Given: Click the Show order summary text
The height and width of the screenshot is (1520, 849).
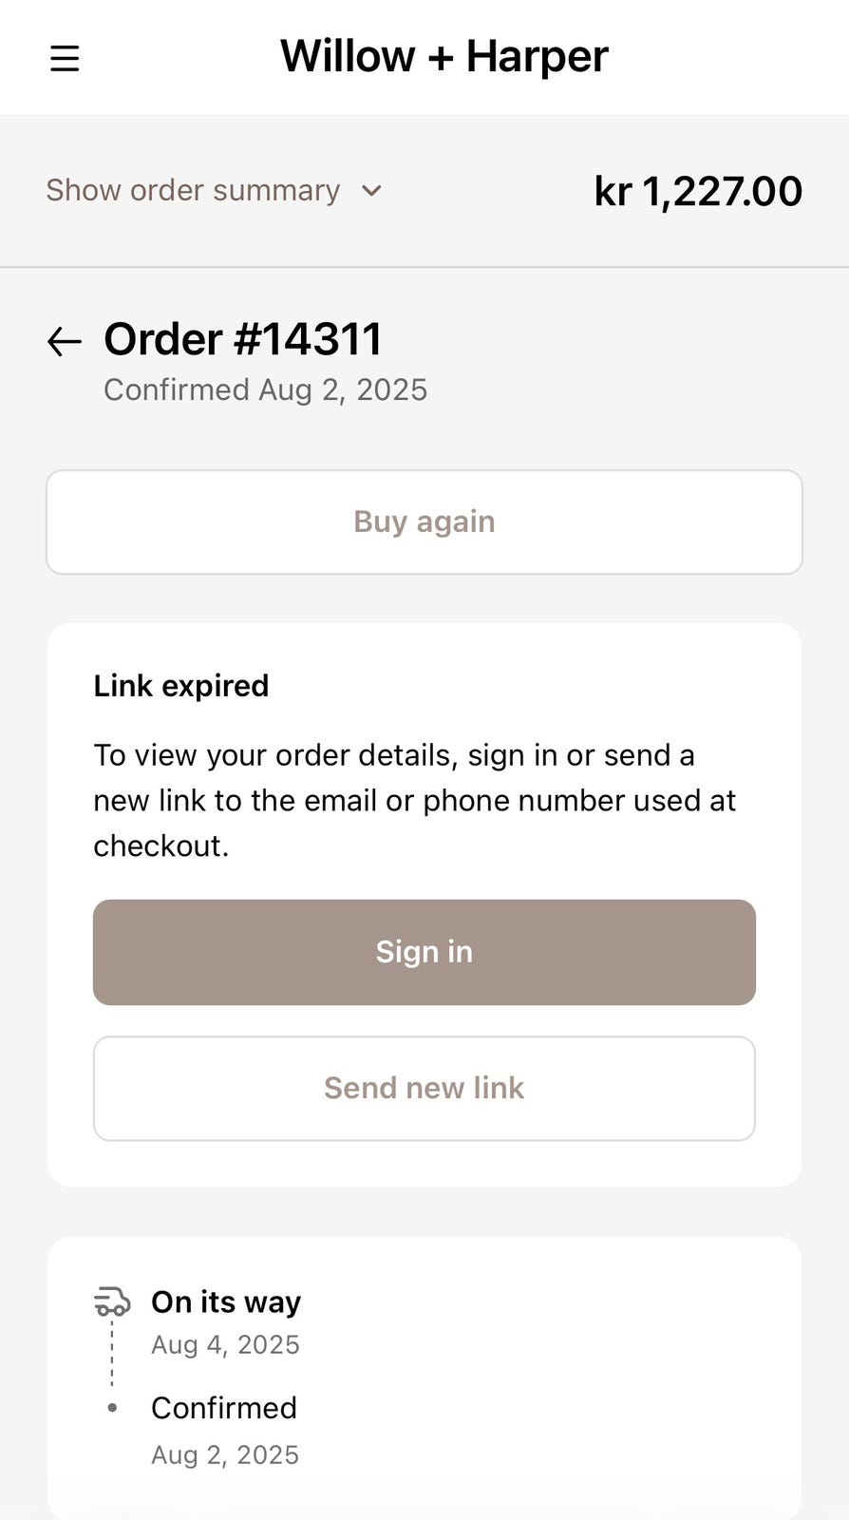Looking at the screenshot, I should click(x=193, y=190).
